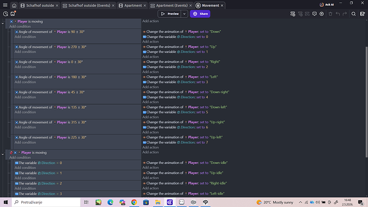Screen dimensions: 368x207
Task: Delete selected events trash icon
Action: (x=331, y=14)
